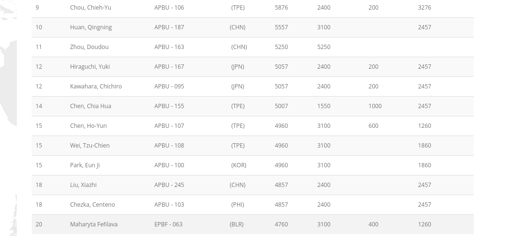The height and width of the screenshot is (236, 505).
Task: Click membership ID APBU - 106
Action: point(169,8)
